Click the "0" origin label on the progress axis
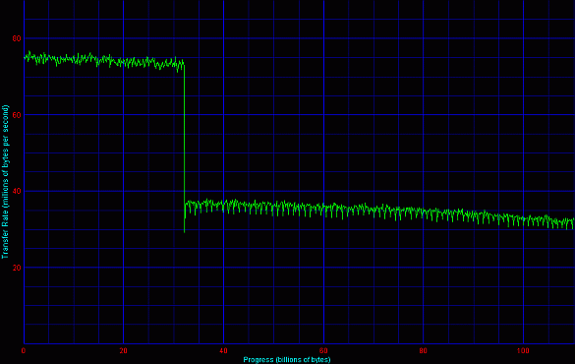Screen dimensions: 575x364 24,351
